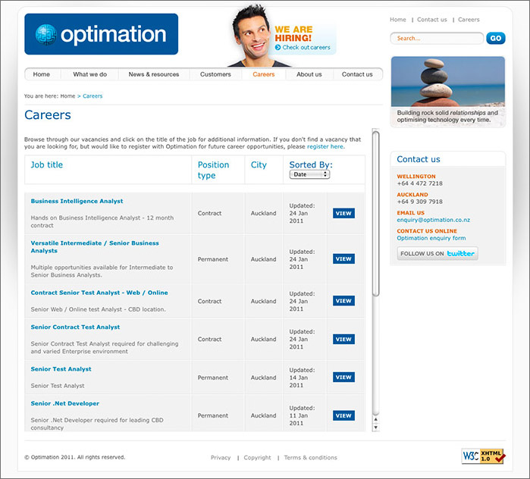Open Contract Senior Test Analyst - Web / Online
This screenshot has width=530, height=479.
[x=99, y=293]
